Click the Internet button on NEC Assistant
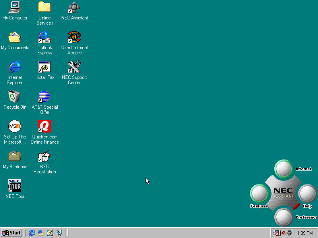This screenshot has height=238, width=318. pos(283,169)
